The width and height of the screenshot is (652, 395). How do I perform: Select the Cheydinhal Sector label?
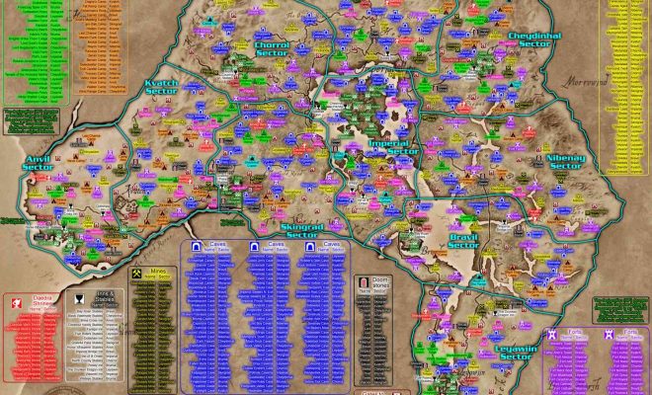click(534, 39)
